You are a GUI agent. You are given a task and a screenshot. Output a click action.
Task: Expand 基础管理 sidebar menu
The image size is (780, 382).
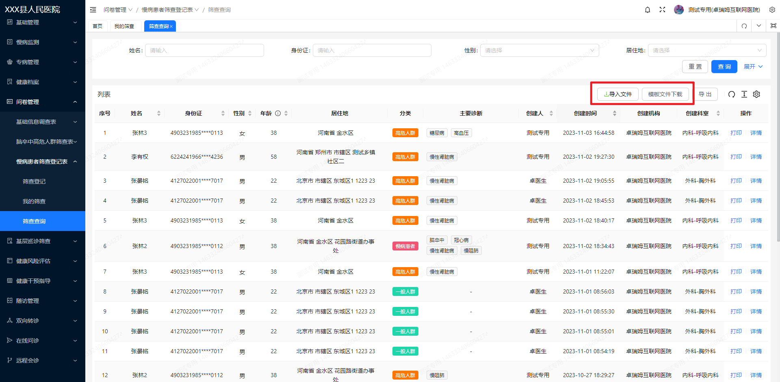[x=43, y=22]
